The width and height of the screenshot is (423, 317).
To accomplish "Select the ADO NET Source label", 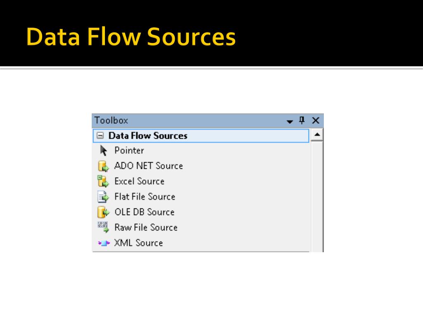I will [x=149, y=166].
